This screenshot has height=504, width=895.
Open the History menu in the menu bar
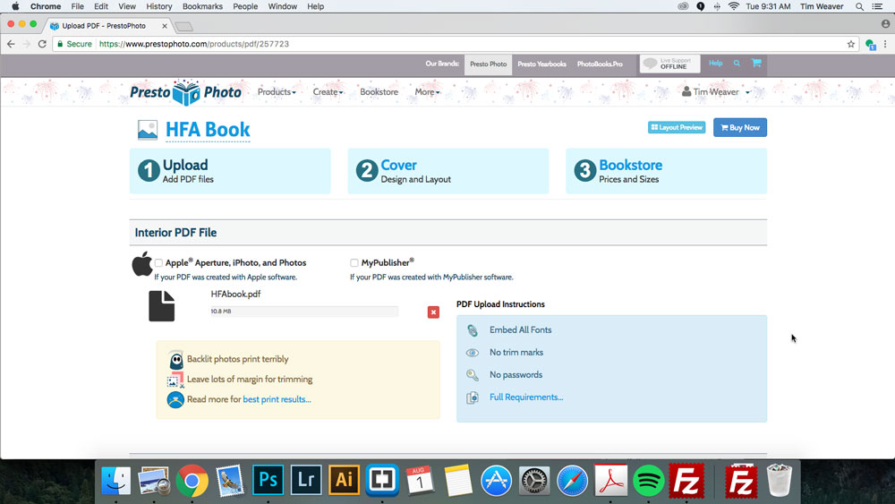158,7
